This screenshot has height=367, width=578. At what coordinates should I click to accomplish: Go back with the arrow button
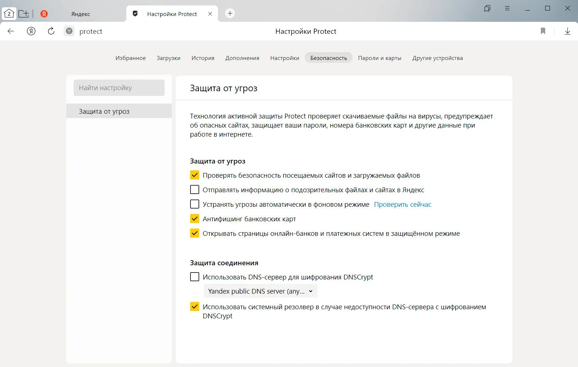click(11, 31)
